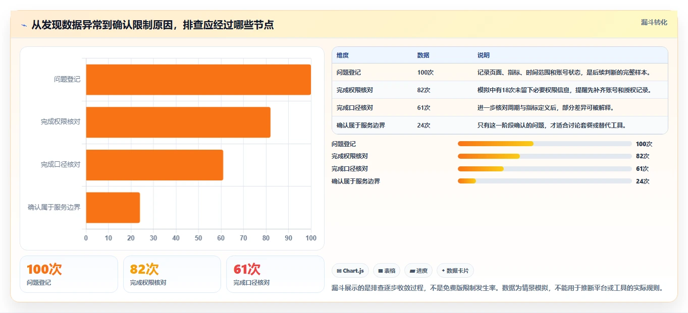Open the orange 100次 data card
688x313 pixels.
[69, 274]
